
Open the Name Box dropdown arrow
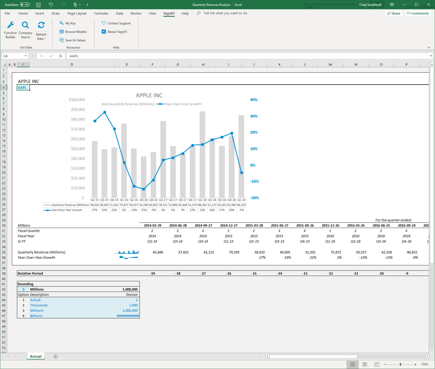click(x=26, y=56)
